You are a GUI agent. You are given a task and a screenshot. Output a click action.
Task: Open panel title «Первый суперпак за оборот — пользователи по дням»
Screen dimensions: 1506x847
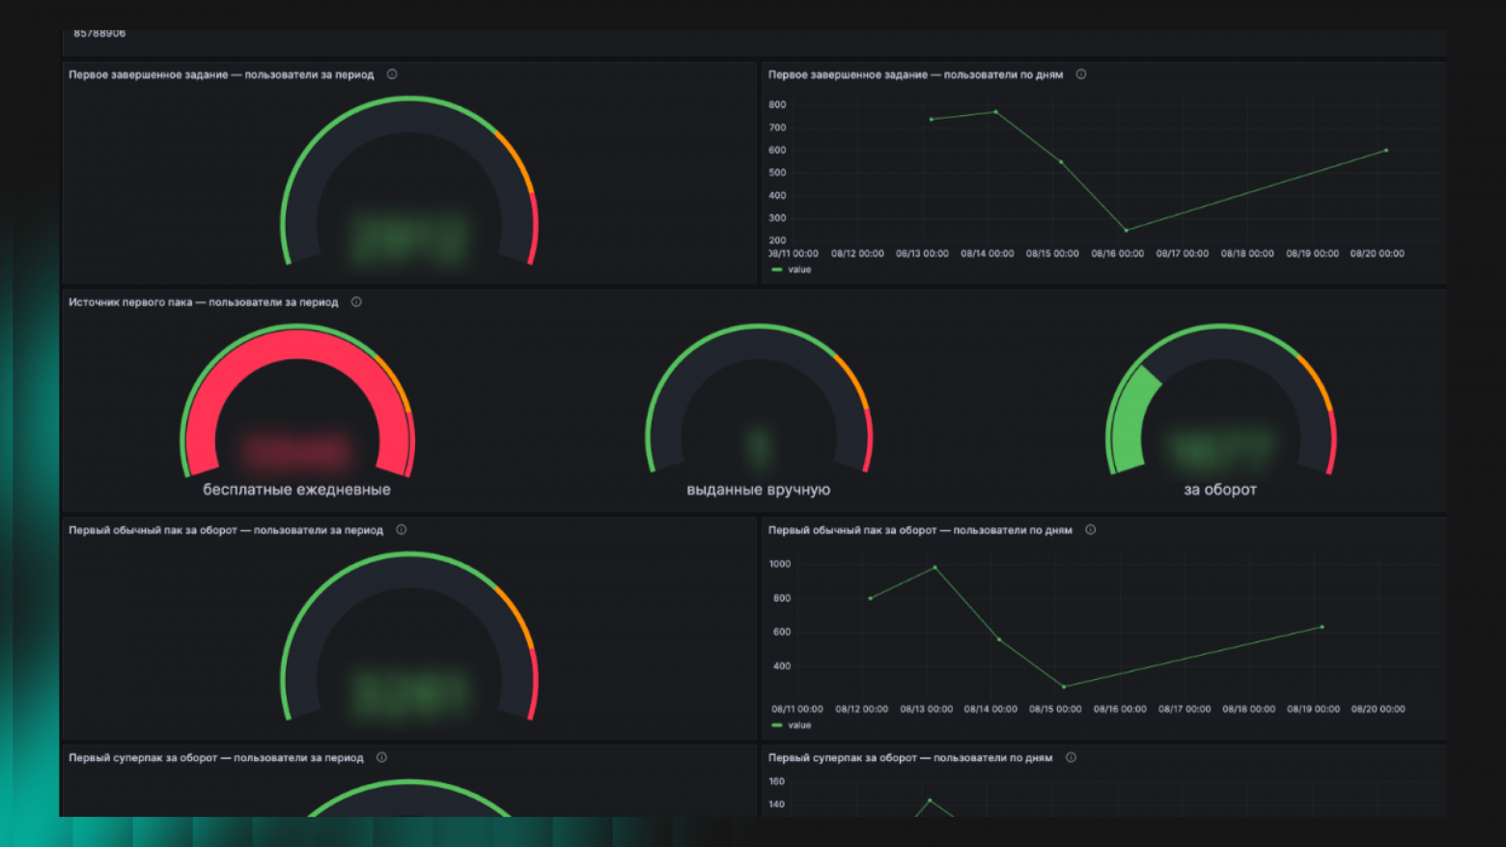click(x=910, y=758)
